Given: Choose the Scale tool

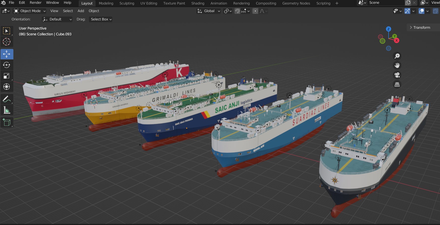Looking at the screenshot, I should (x=7, y=76).
